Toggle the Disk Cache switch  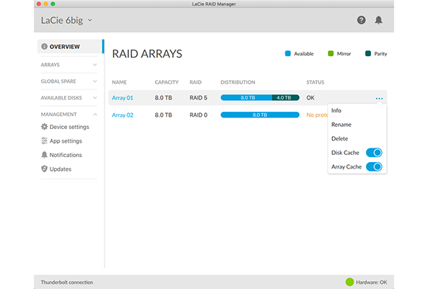point(374,153)
